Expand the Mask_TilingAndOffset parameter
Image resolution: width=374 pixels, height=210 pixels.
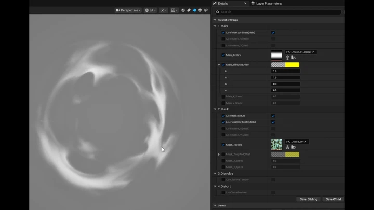219,154
